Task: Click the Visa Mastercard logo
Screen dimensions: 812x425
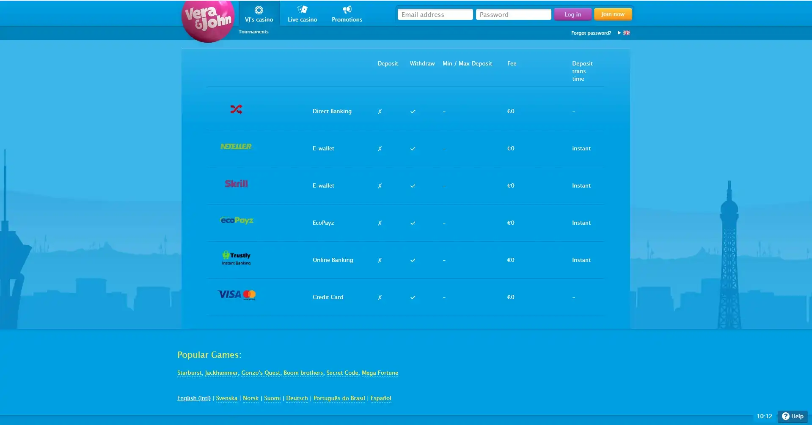Action: [x=237, y=294]
